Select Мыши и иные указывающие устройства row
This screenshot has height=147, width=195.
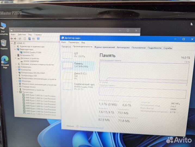[39, 84]
